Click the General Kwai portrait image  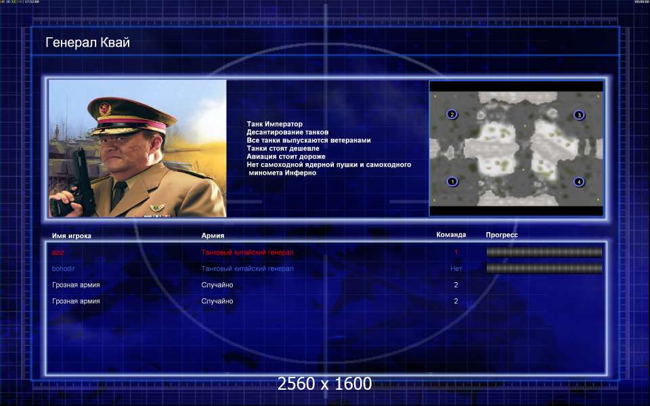(x=137, y=148)
